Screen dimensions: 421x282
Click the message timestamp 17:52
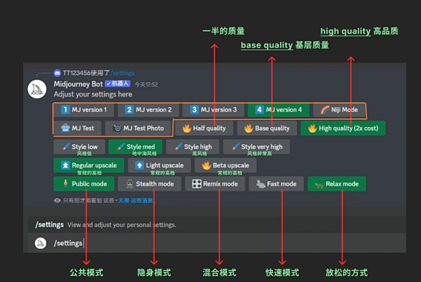146,85
